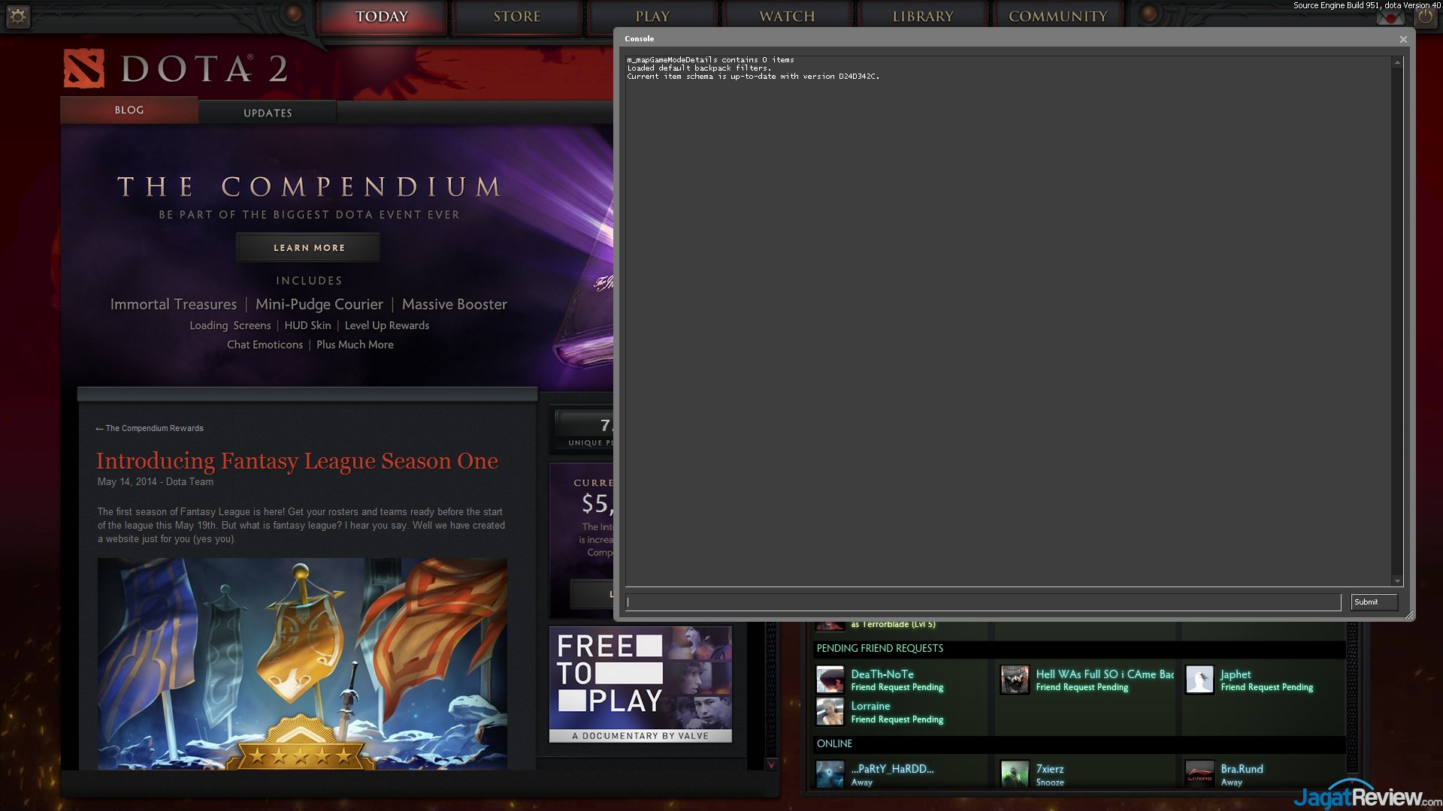The height and width of the screenshot is (811, 1443).
Task: Open the Fantasy League banner image
Action: pyautogui.click(x=302, y=663)
